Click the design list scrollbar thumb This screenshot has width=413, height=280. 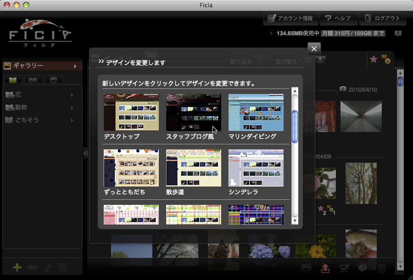[x=295, y=127]
